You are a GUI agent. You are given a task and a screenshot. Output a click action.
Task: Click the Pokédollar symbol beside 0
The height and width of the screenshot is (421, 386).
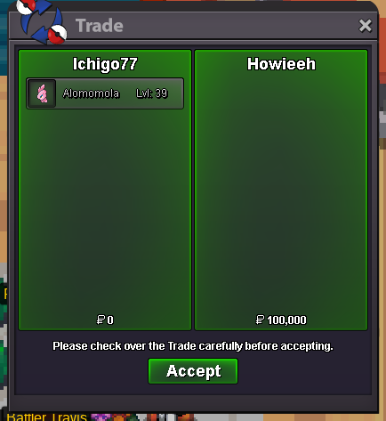101,320
